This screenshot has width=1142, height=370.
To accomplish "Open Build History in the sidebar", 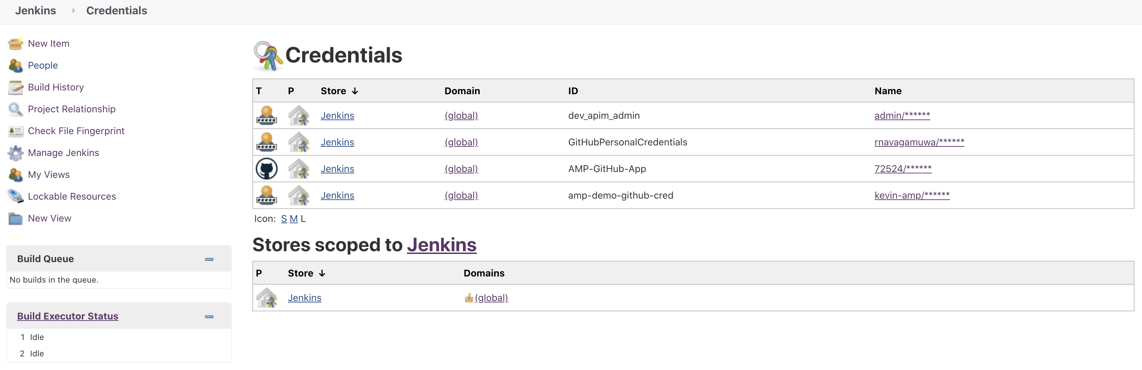I will point(56,87).
